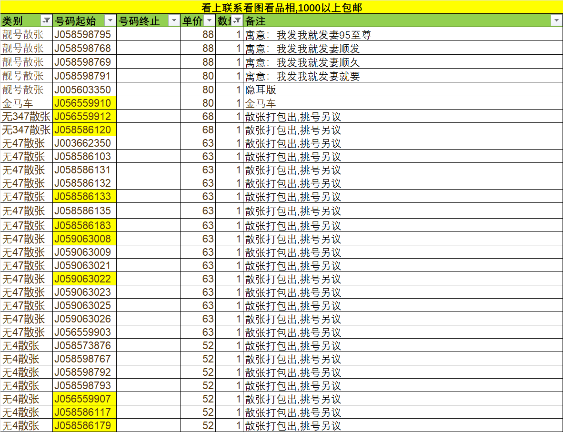Select note cell 隐耳版

point(403,90)
